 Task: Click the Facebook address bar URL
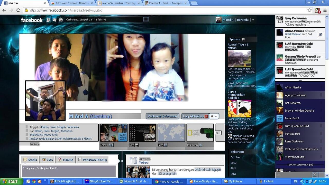click(65, 10)
